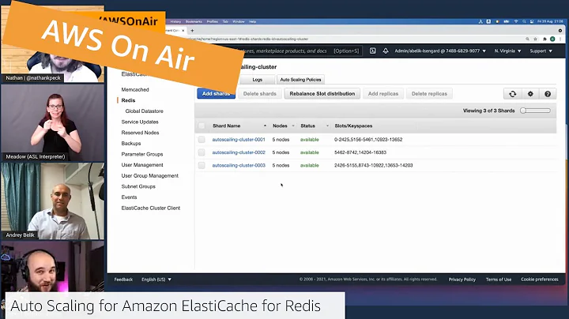Open the Window menu

[x=239, y=21]
